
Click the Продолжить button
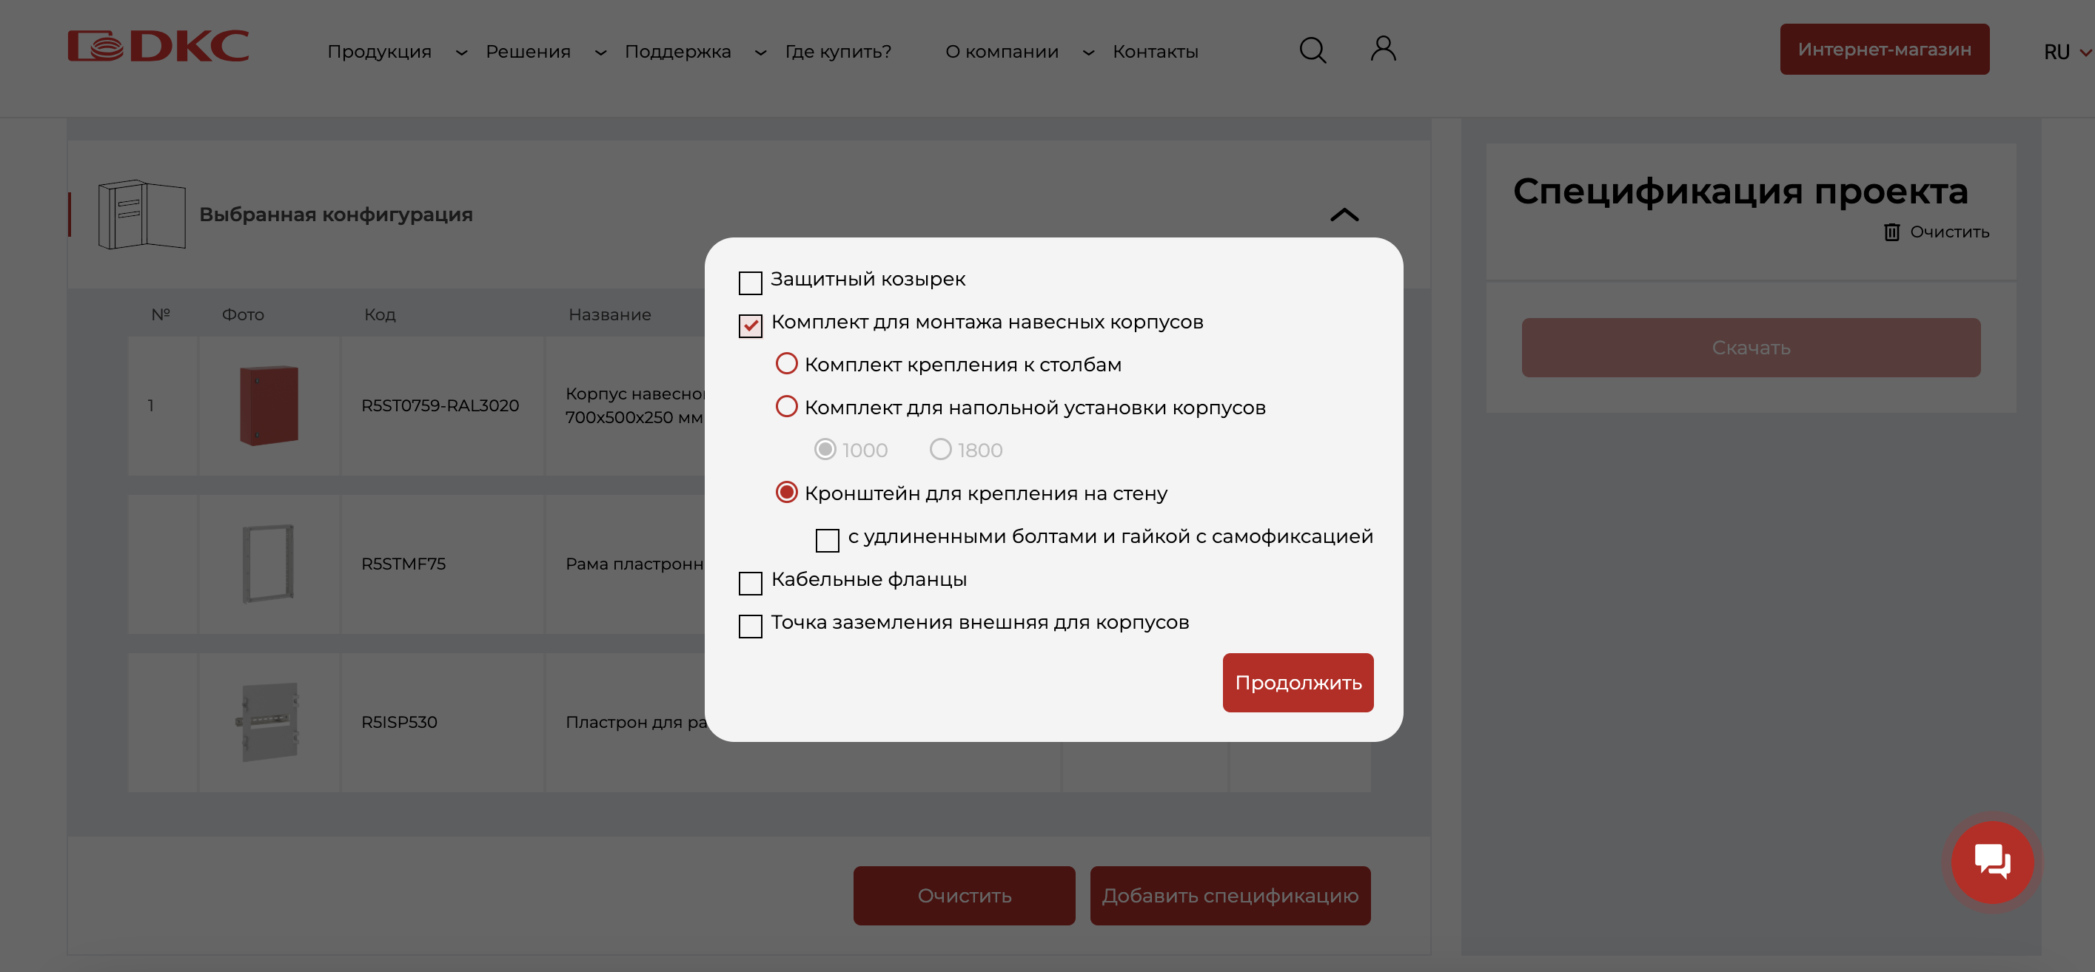[x=1297, y=683]
